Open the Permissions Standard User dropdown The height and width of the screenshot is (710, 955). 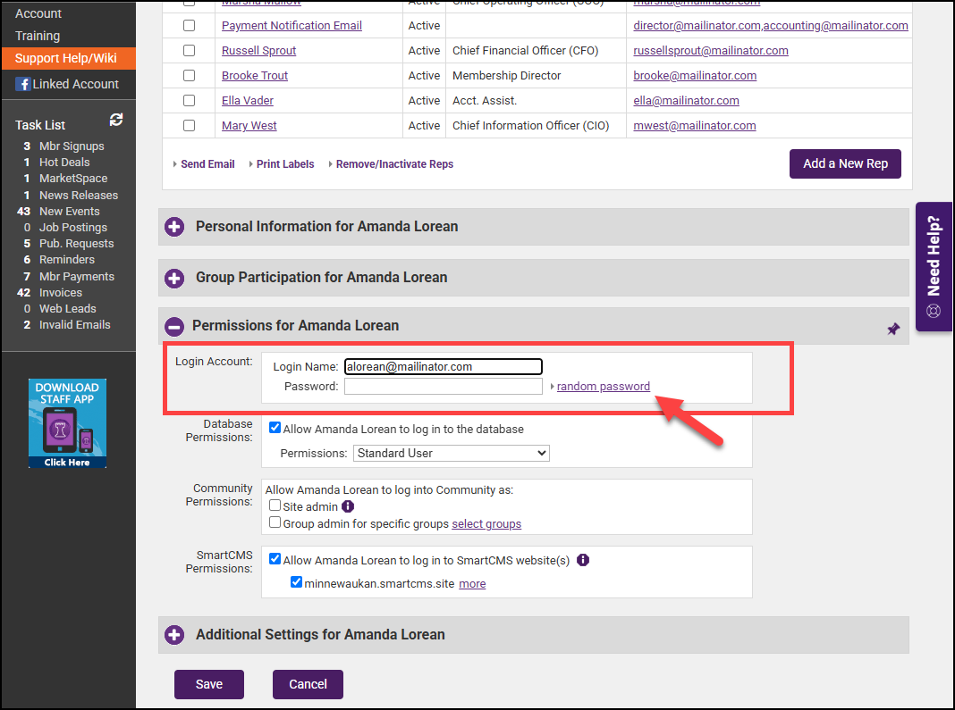pyautogui.click(x=451, y=454)
